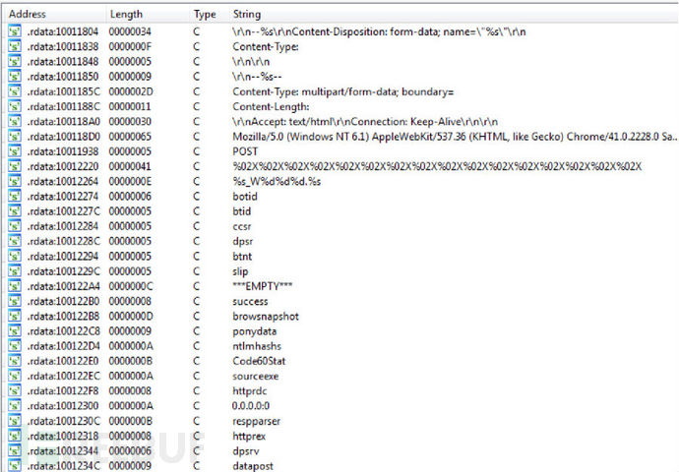Select the icon beside the ntlmhashs entry

(x=14, y=346)
